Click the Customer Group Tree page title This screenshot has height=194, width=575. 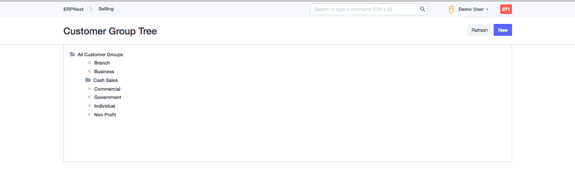(x=110, y=31)
